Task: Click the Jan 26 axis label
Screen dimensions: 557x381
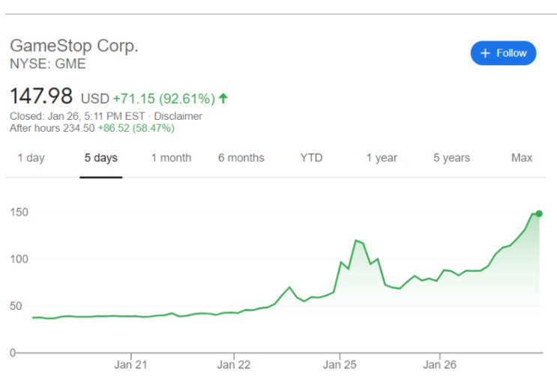Action: coord(440,365)
